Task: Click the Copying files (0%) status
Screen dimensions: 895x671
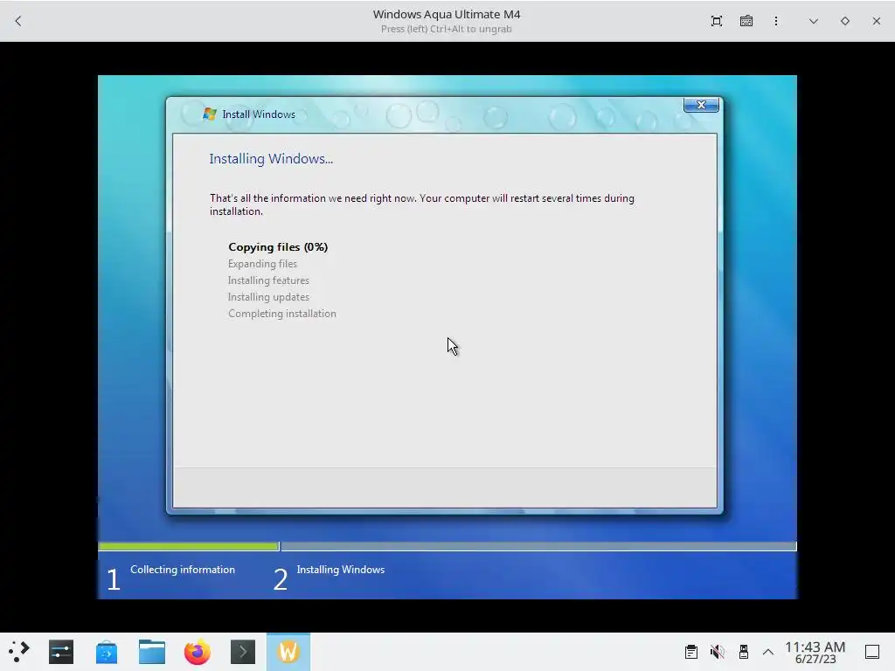Action: [278, 247]
